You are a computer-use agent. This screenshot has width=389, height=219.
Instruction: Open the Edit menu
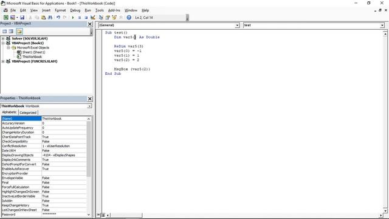pos(23,10)
